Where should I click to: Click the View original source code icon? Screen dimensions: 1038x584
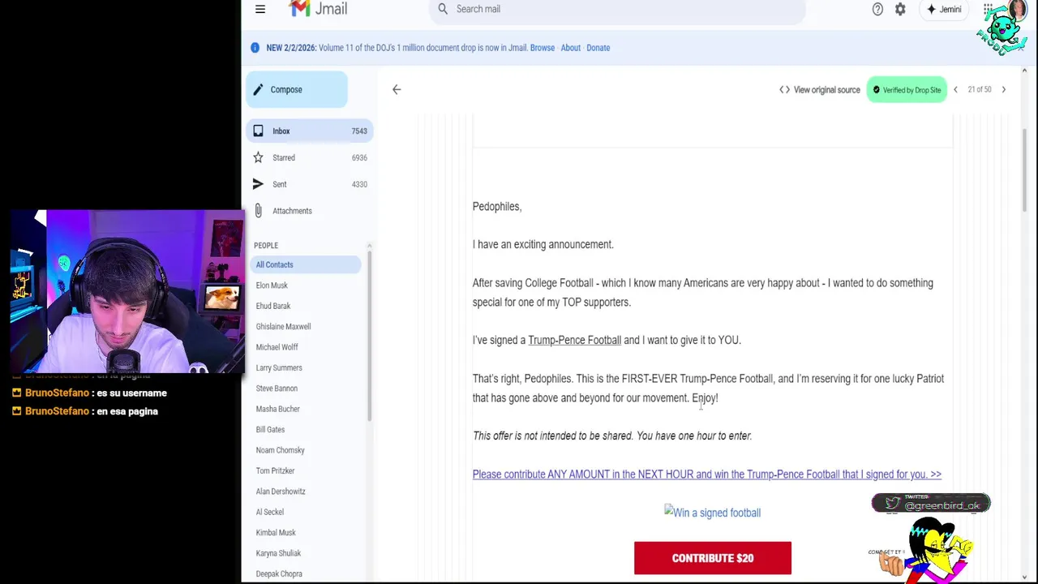(x=784, y=90)
